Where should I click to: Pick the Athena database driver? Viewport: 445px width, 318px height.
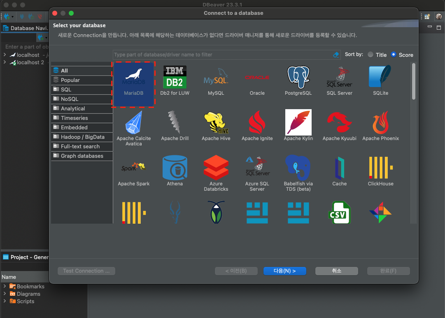tap(175, 171)
